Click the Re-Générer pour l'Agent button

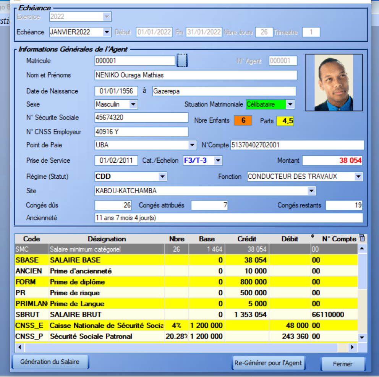click(x=269, y=363)
